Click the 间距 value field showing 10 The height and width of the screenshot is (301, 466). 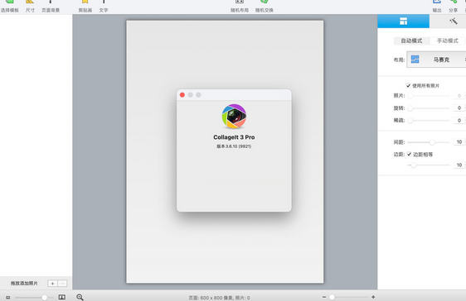(x=459, y=142)
